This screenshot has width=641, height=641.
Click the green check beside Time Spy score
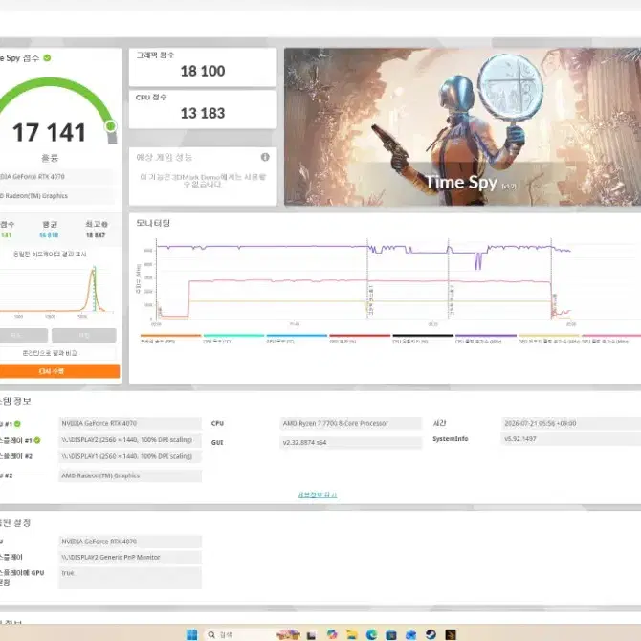[47, 58]
